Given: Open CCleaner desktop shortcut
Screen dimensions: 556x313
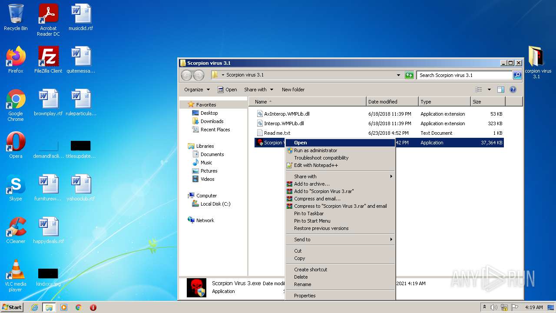Looking at the screenshot, I should pyautogui.click(x=16, y=230).
